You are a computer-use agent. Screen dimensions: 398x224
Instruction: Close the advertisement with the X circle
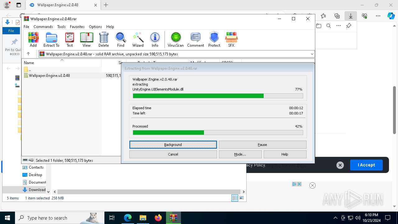coord(312,185)
